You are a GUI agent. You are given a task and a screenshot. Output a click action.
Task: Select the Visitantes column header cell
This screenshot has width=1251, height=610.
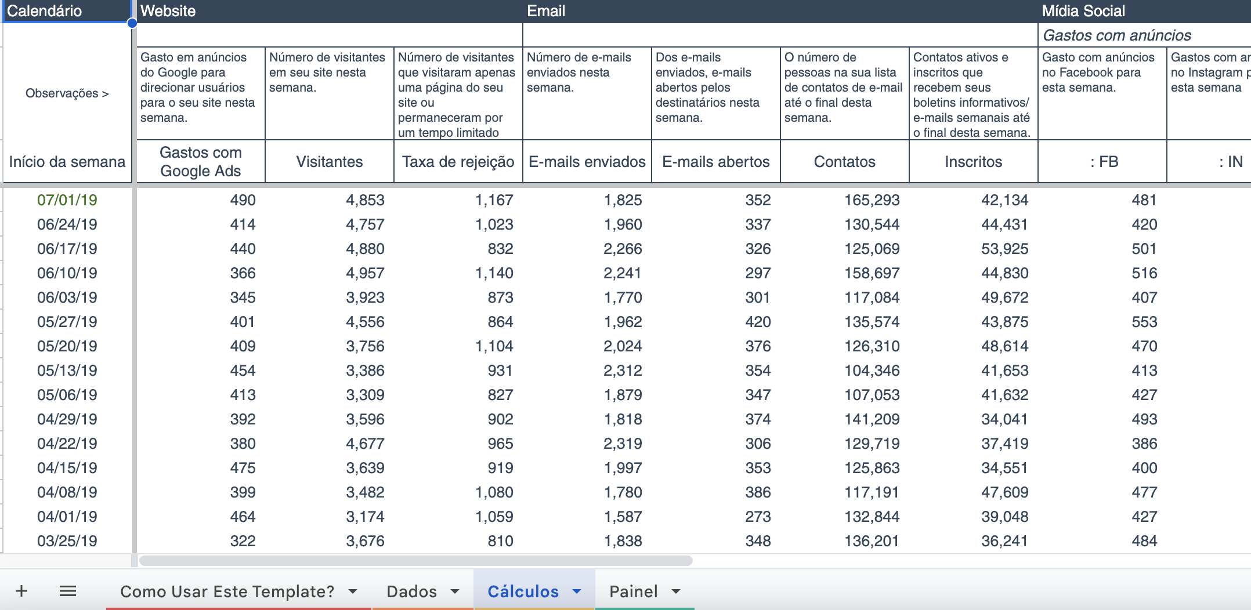(328, 162)
